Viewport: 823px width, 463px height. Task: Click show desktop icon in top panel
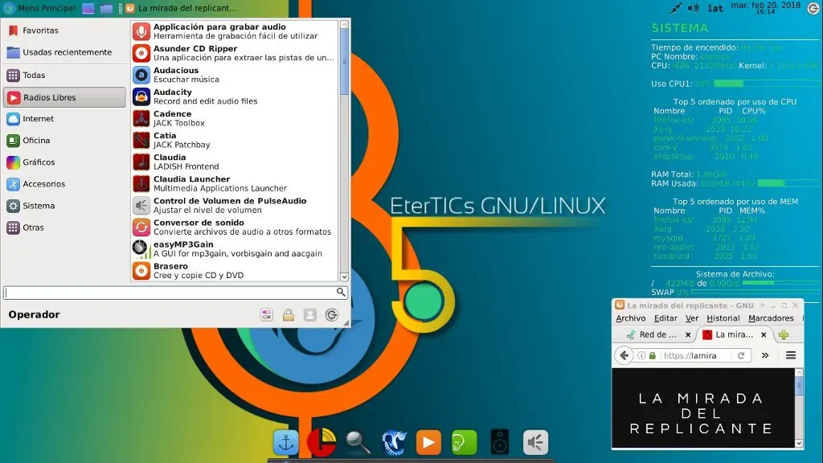click(x=88, y=8)
